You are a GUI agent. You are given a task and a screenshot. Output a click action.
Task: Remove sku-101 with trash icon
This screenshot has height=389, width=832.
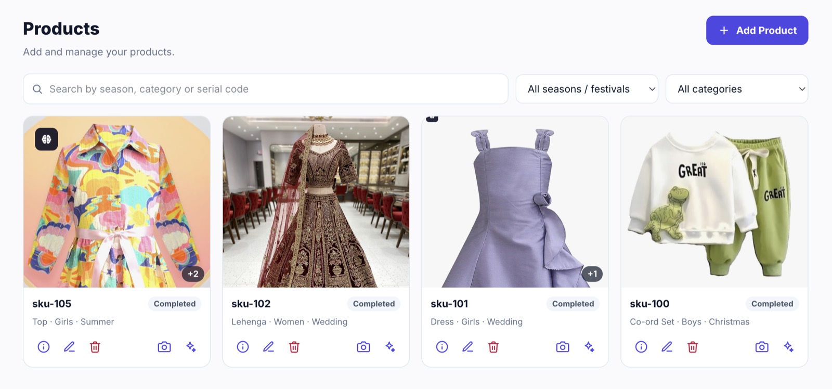point(493,347)
